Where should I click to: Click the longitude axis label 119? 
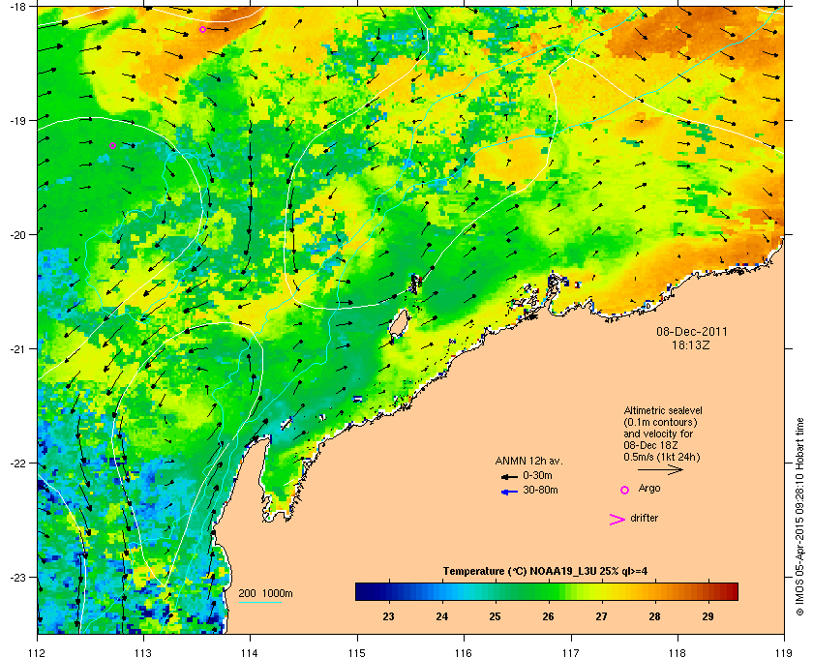(x=784, y=652)
